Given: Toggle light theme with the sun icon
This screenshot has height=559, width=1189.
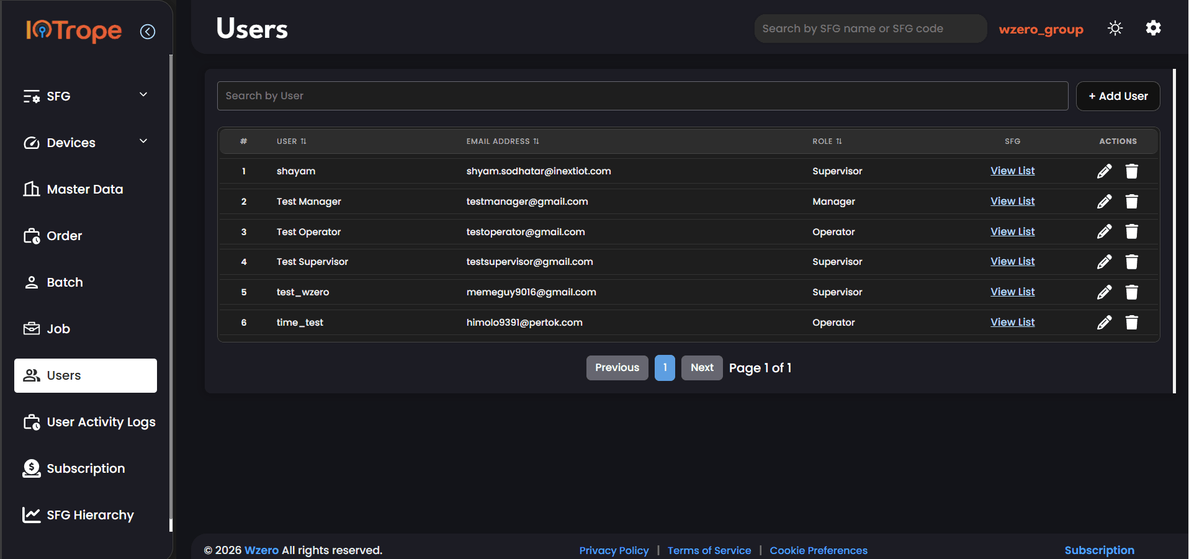Looking at the screenshot, I should pos(1115,29).
